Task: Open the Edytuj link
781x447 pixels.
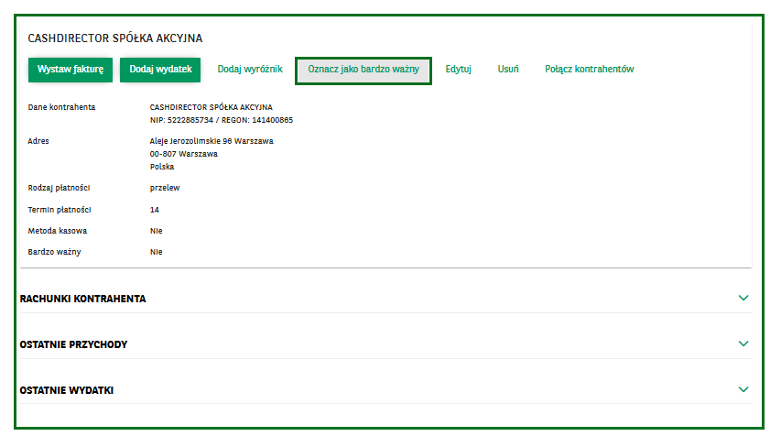Action: click(458, 70)
